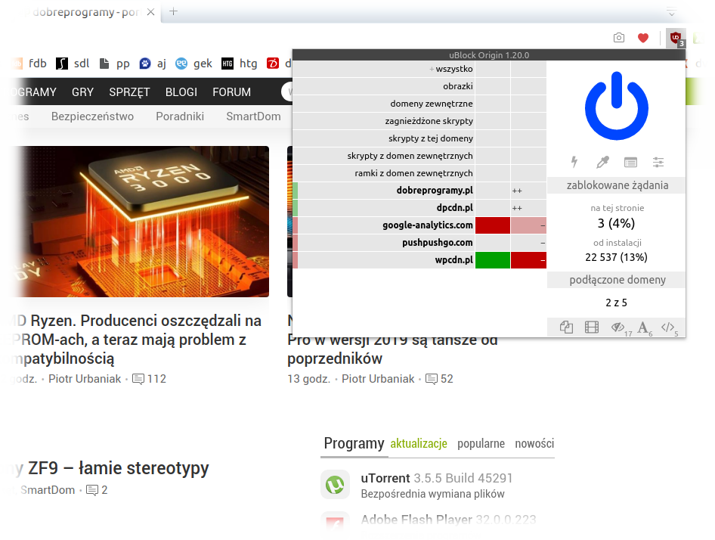Click the 'ramki z domen zewnętrznych' row

383,173
